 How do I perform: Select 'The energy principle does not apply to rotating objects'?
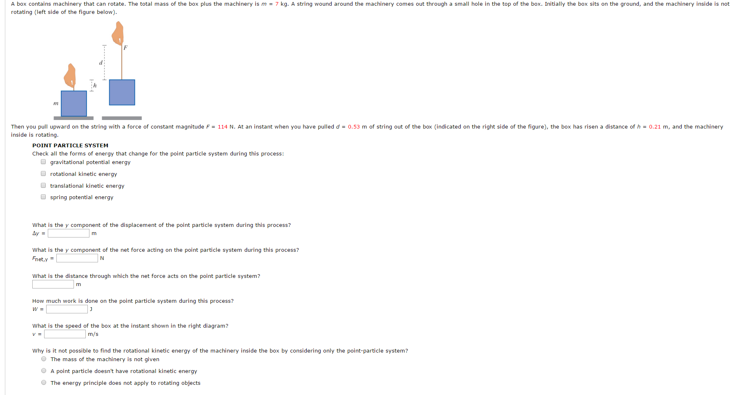click(x=44, y=382)
